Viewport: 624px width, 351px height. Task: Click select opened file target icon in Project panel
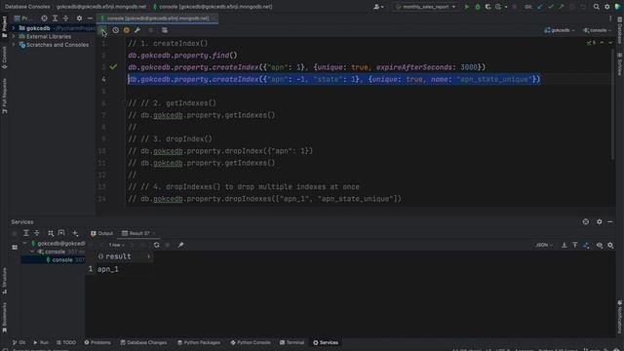[44, 19]
